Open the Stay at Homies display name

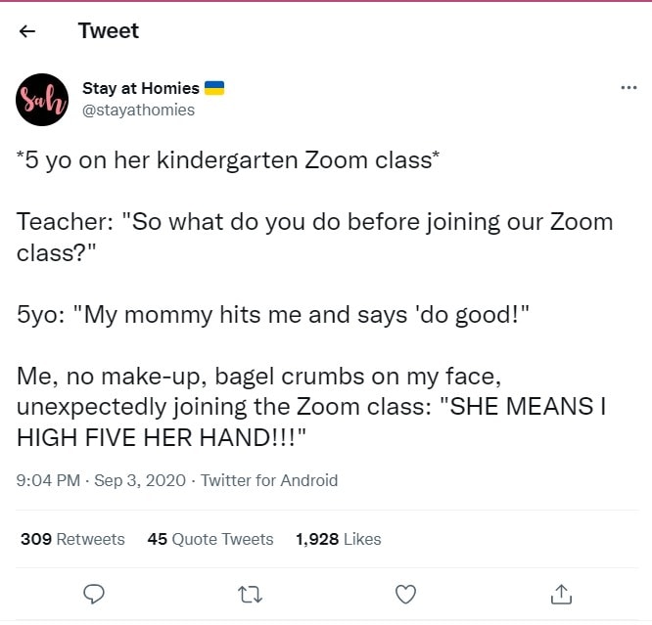pyautogui.click(x=140, y=88)
